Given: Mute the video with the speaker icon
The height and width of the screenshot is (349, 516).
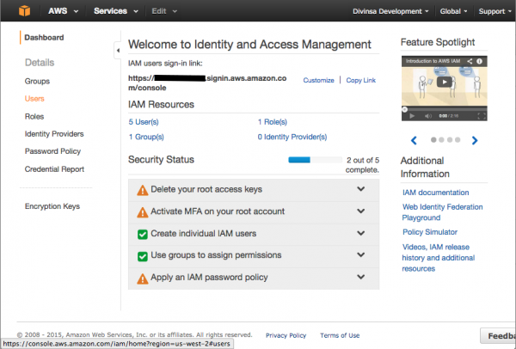Looking at the screenshot, I should click(x=427, y=116).
